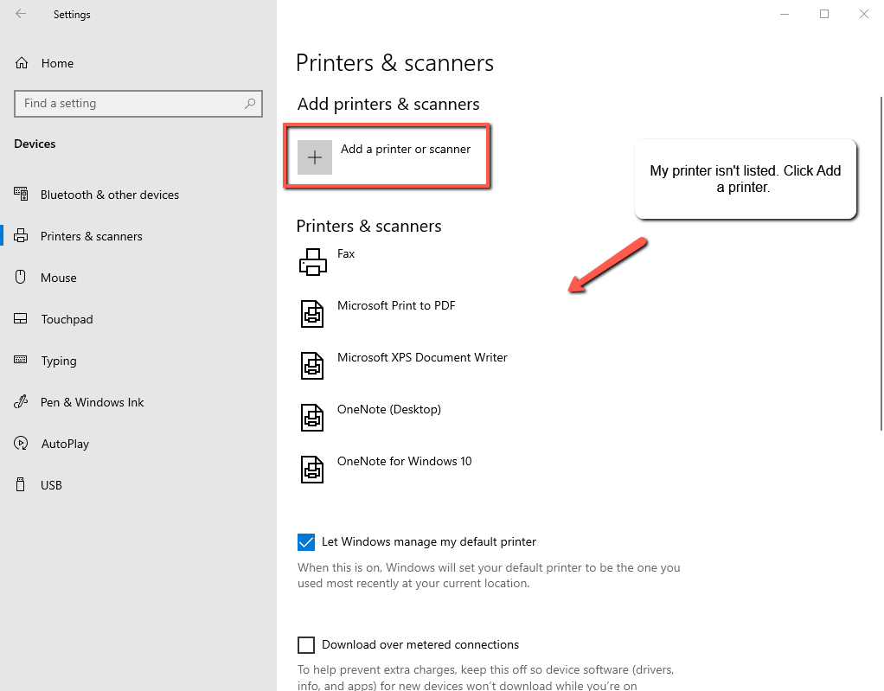Open Pen & Windows Ink settings
The width and height of the screenshot is (884, 691).
pos(92,402)
